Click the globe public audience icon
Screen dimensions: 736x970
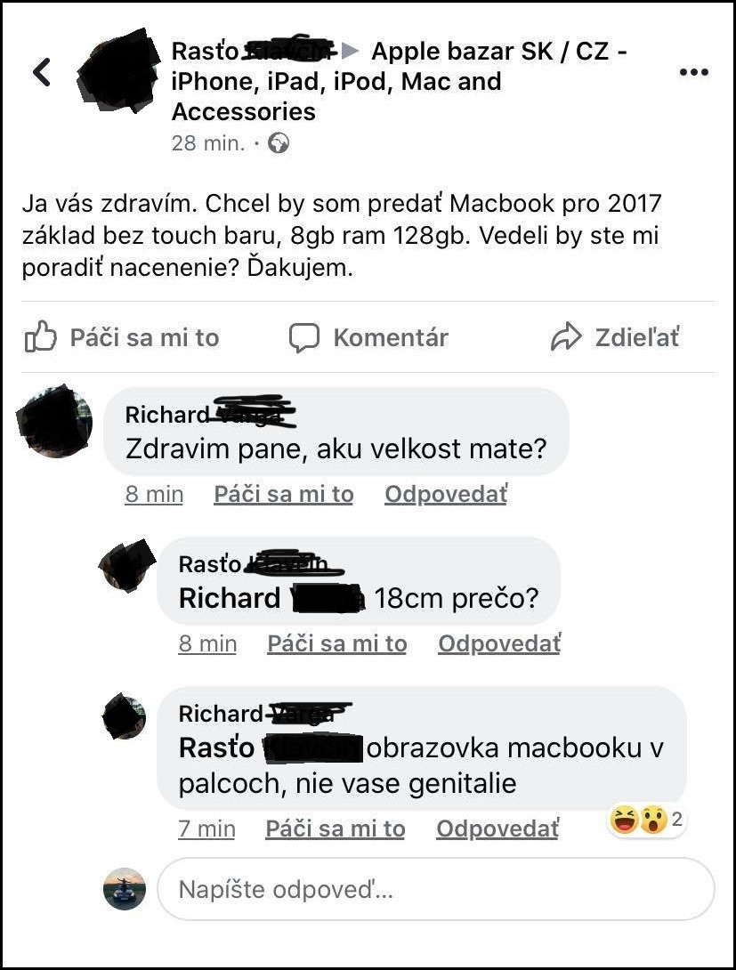pyautogui.click(x=279, y=143)
